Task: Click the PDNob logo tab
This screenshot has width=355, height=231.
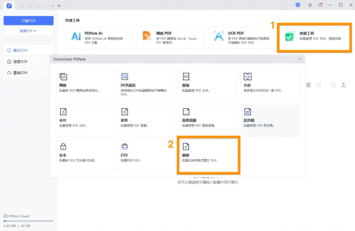Action: pyautogui.click(x=9, y=6)
